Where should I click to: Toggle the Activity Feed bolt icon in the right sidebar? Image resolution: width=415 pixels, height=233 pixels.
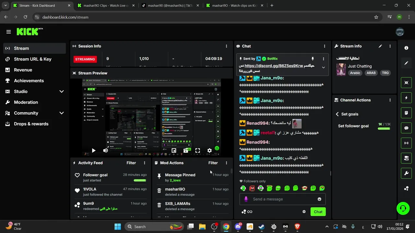pos(406,98)
